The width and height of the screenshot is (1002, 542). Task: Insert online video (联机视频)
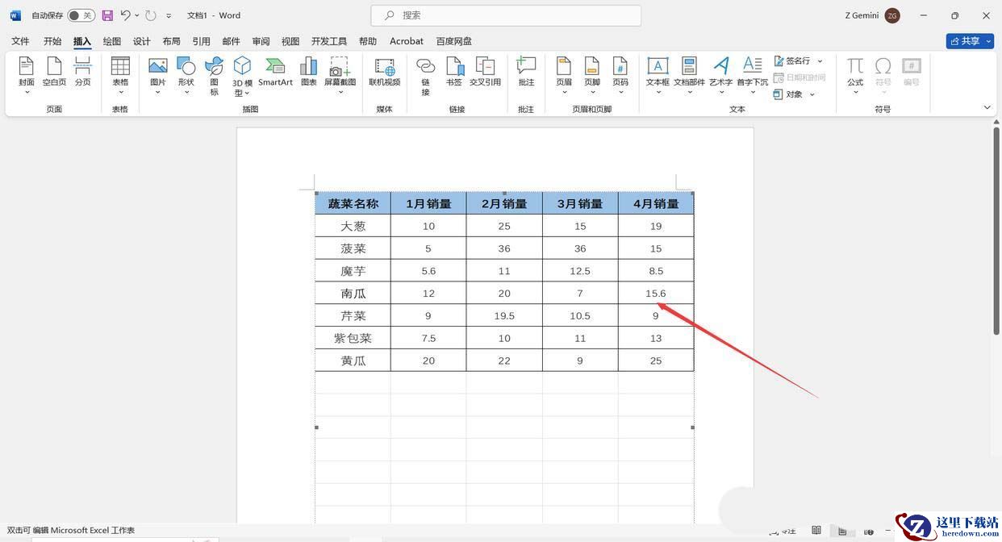click(385, 72)
